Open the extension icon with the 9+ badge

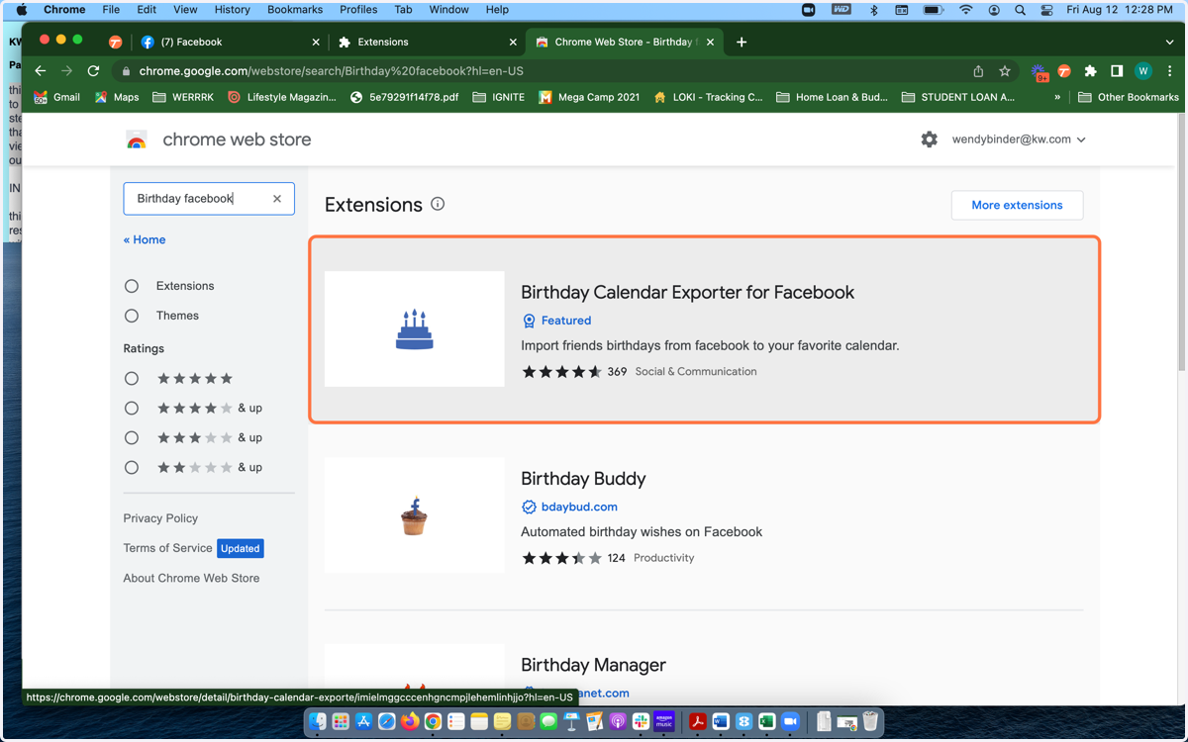click(x=1039, y=71)
